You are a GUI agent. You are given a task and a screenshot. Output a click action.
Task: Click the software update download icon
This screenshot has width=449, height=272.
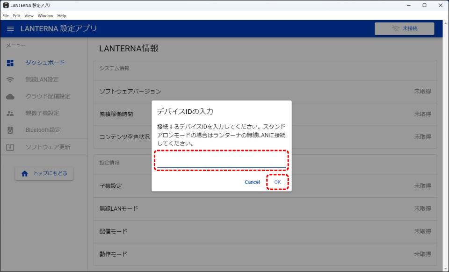tap(10, 147)
